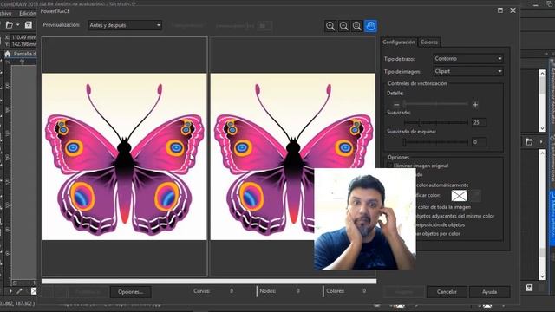Click 'Controles de vectorización' group label
The image size is (555, 312).
coord(417,83)
